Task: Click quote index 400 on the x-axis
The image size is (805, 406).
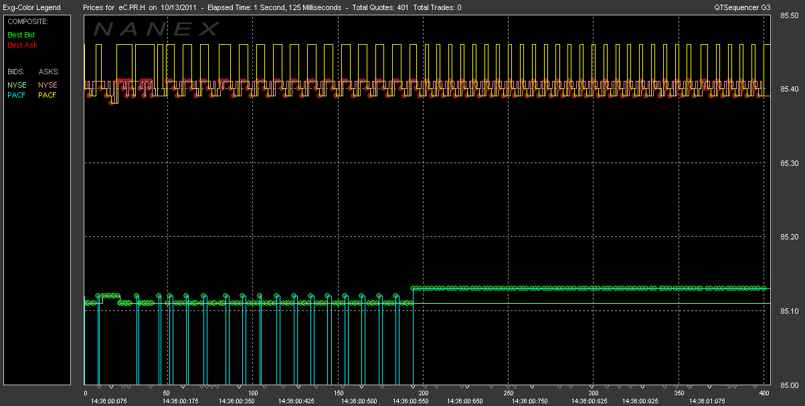Action: pyautogui.click(x=763, y=393)
